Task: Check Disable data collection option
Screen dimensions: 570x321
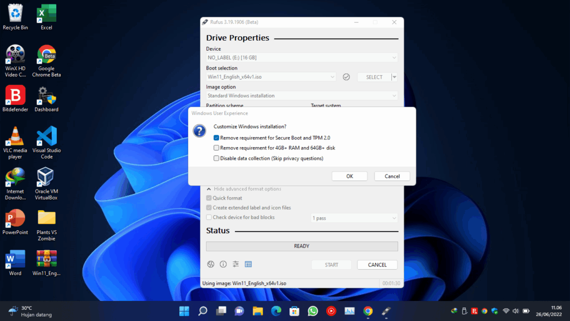Action: pos(217,158)
